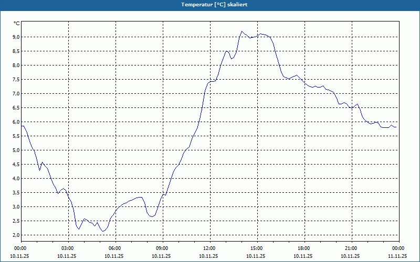
Task: Click the 10.11.25 date under 12:00
Action: 208,256
